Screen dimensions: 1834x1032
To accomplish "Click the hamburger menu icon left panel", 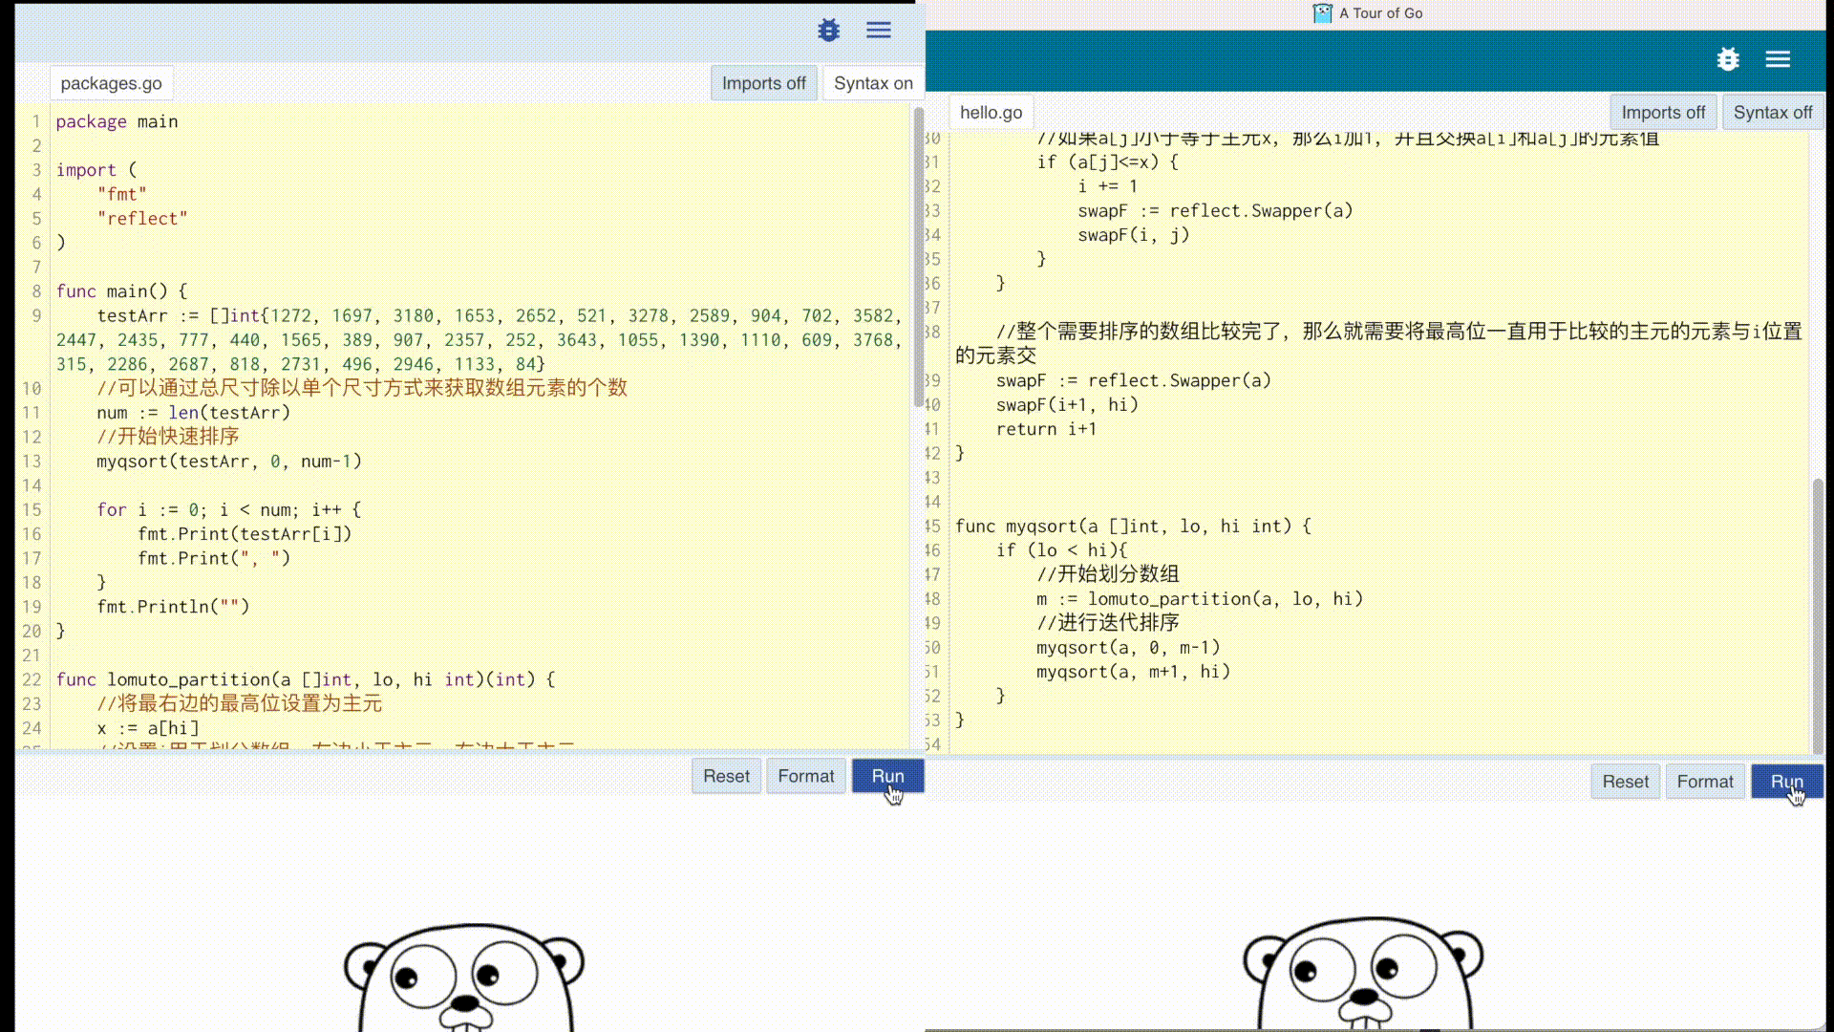I will tap(878, 29).
